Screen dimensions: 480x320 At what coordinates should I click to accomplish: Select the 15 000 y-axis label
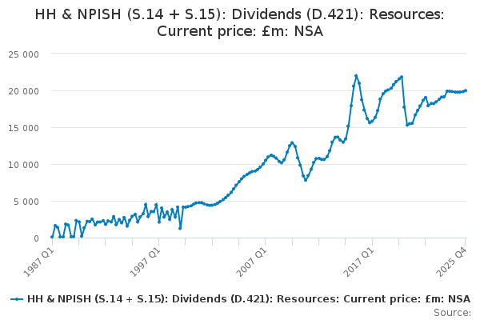tap(26, 127)
